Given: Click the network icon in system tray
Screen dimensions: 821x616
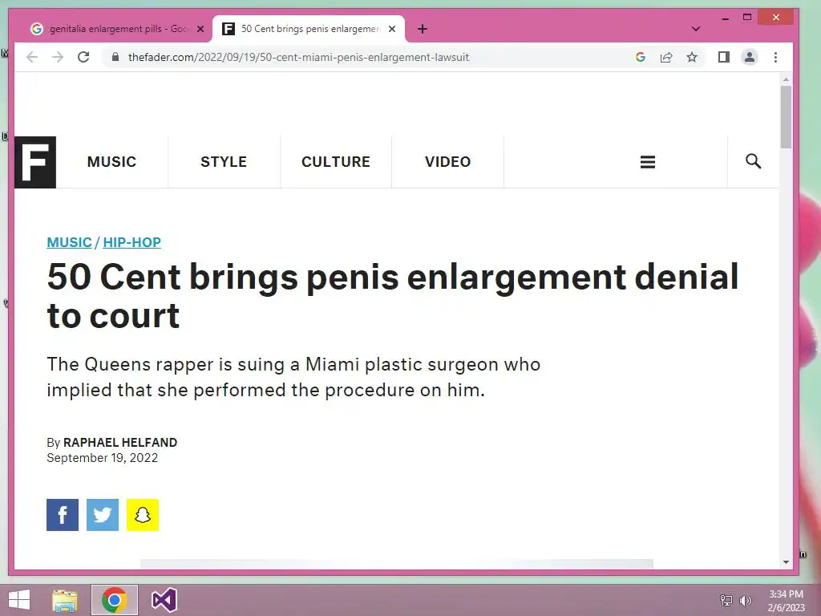Looking at the screenshot, I should 726,600.
